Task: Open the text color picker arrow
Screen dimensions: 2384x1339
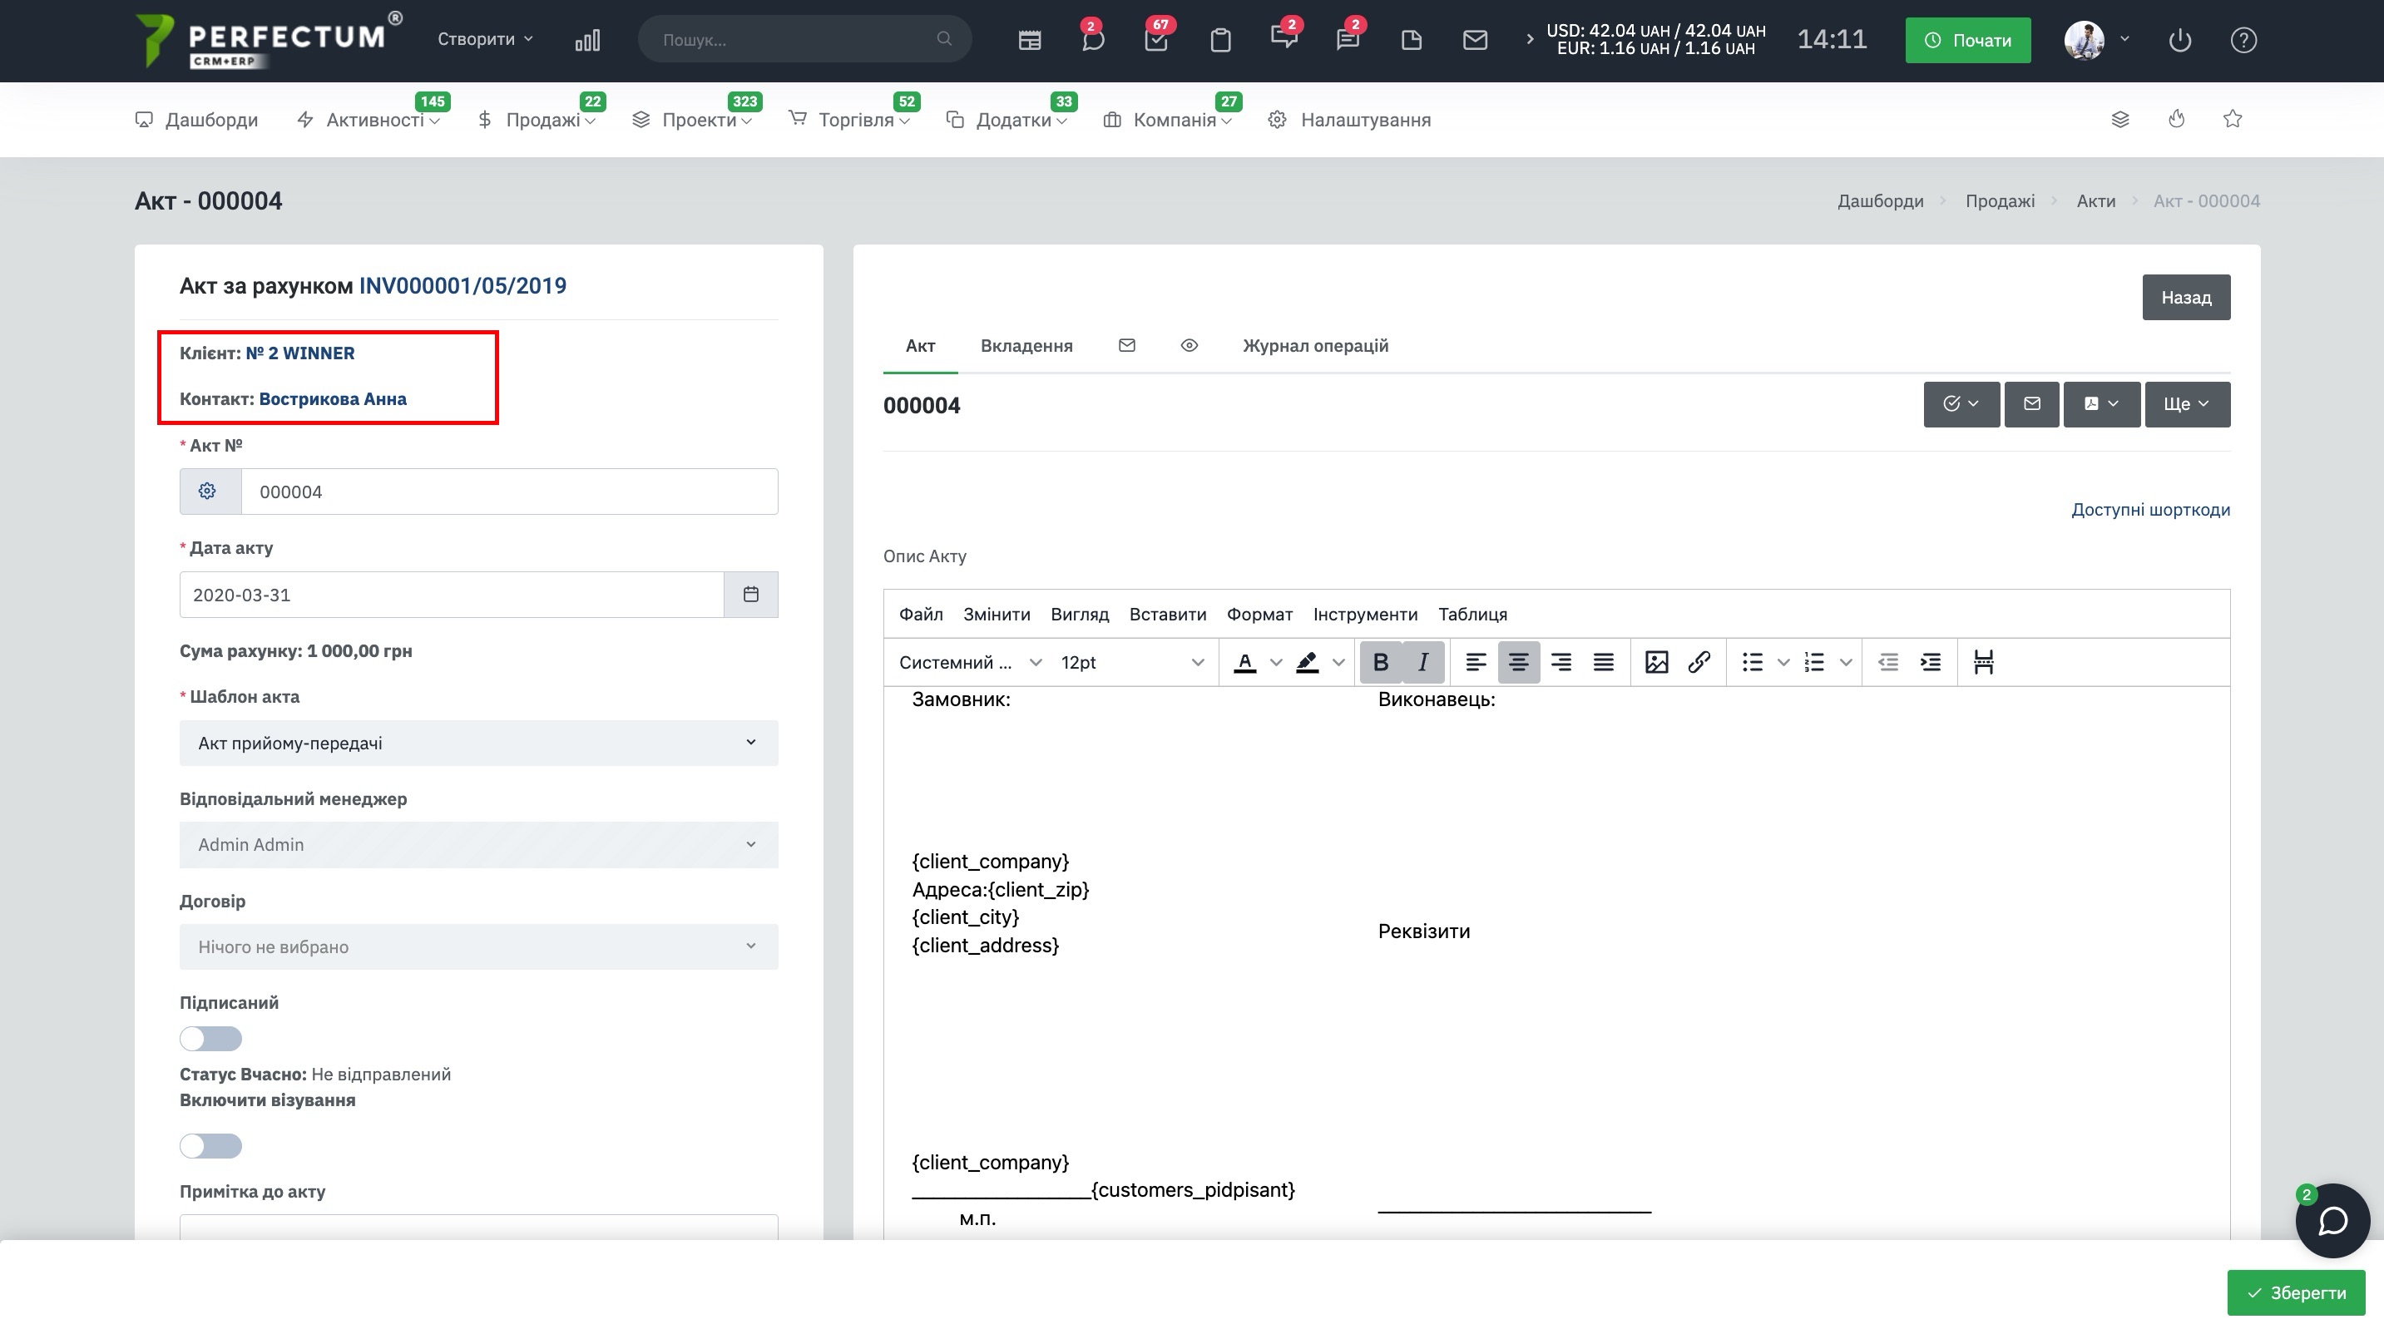Action: [1276, 662]
